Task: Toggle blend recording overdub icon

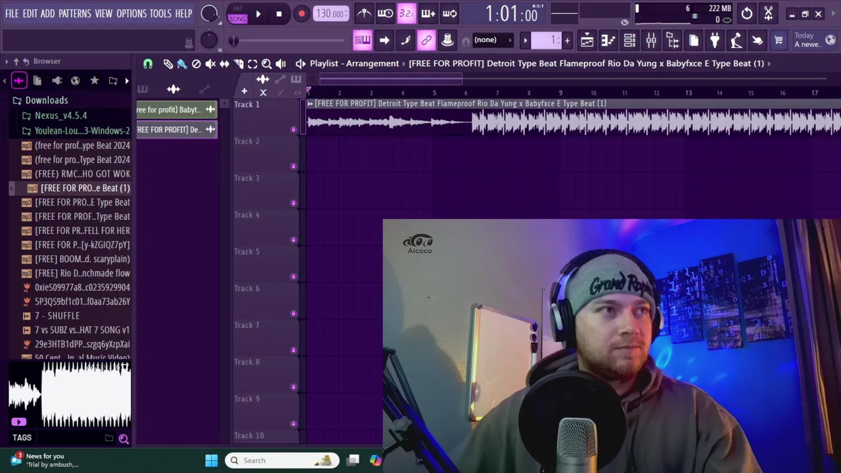Action: [428, 13]
